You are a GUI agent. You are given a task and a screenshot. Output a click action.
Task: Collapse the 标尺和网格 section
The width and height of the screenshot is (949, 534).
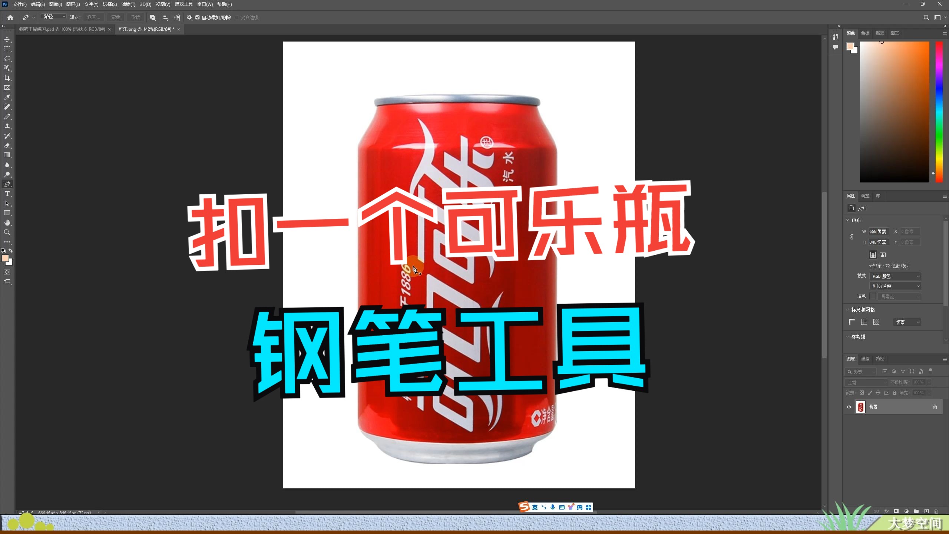click(x=847, y=310)
